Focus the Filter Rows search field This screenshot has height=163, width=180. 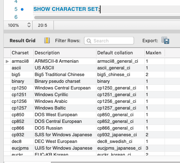click(x=109, y=41)
